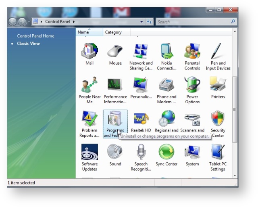Open the System icon
Screen dimensions: 258x207
point(192,153)
